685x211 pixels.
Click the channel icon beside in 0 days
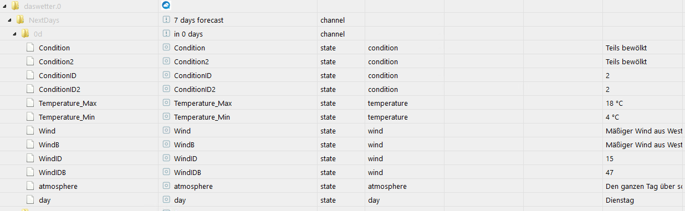[166, 34]
